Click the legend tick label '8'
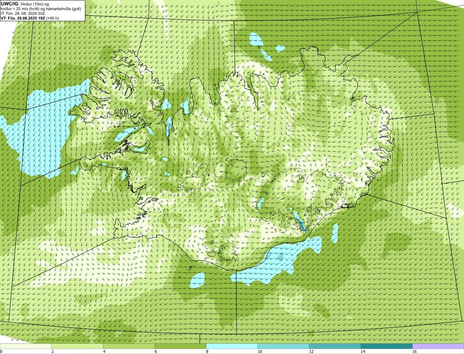This screenshot has height=354, width=464. point(207,351)
